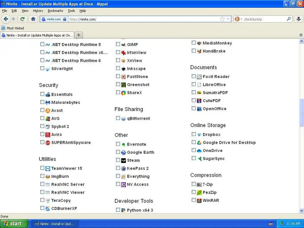
Task: Click the page scroll down arrow
Action: tap(301, 210)
